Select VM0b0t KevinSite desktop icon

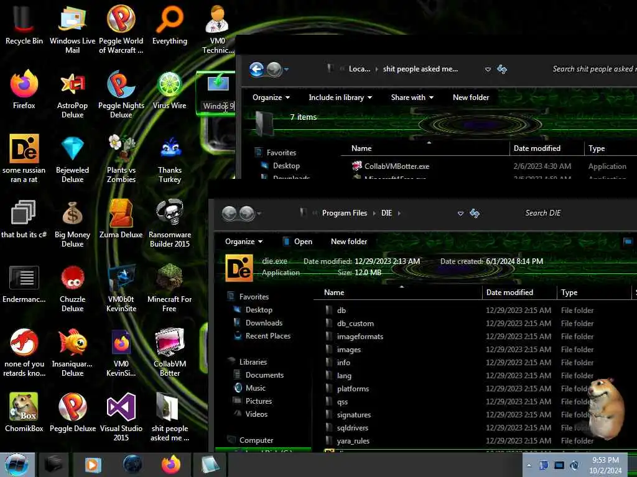(x=121, y=288)
